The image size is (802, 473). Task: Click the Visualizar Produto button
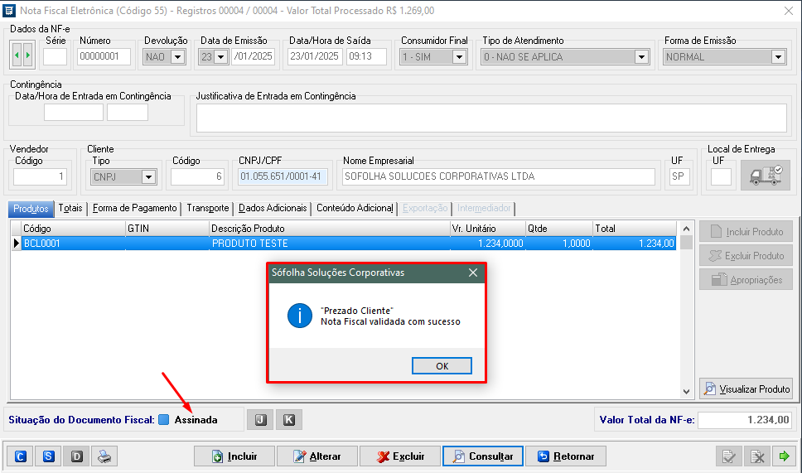click(746, 389)
